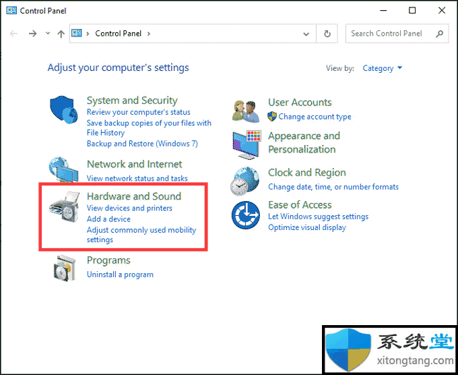This screenshot has height=375, width=458.
Task: Open the View by Category dropdown
Action: coord(383,68)
